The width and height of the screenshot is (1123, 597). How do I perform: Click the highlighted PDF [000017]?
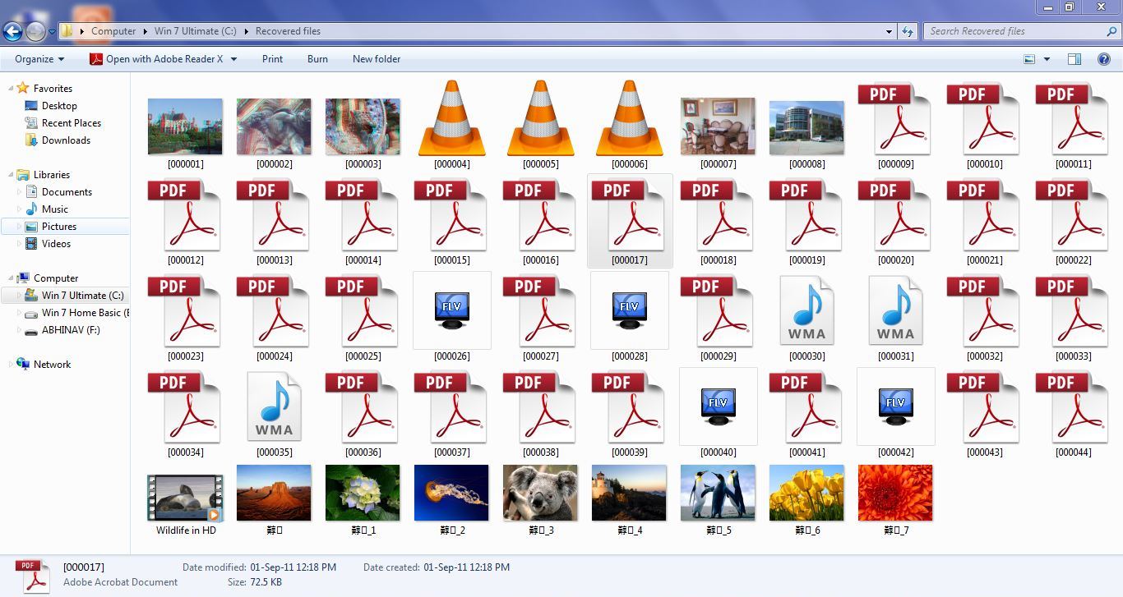point(630,220)
